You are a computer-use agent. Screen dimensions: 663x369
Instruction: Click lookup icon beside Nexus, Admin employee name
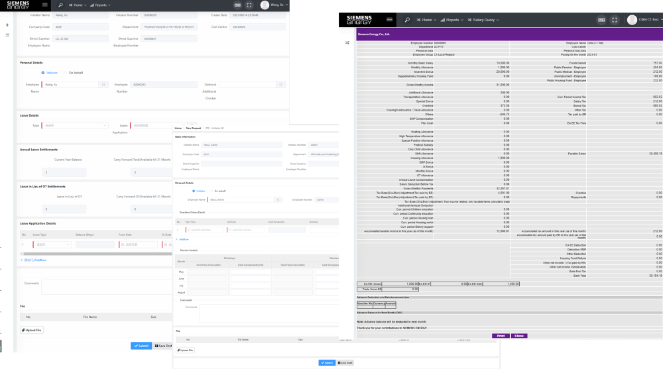coord(278,199)
